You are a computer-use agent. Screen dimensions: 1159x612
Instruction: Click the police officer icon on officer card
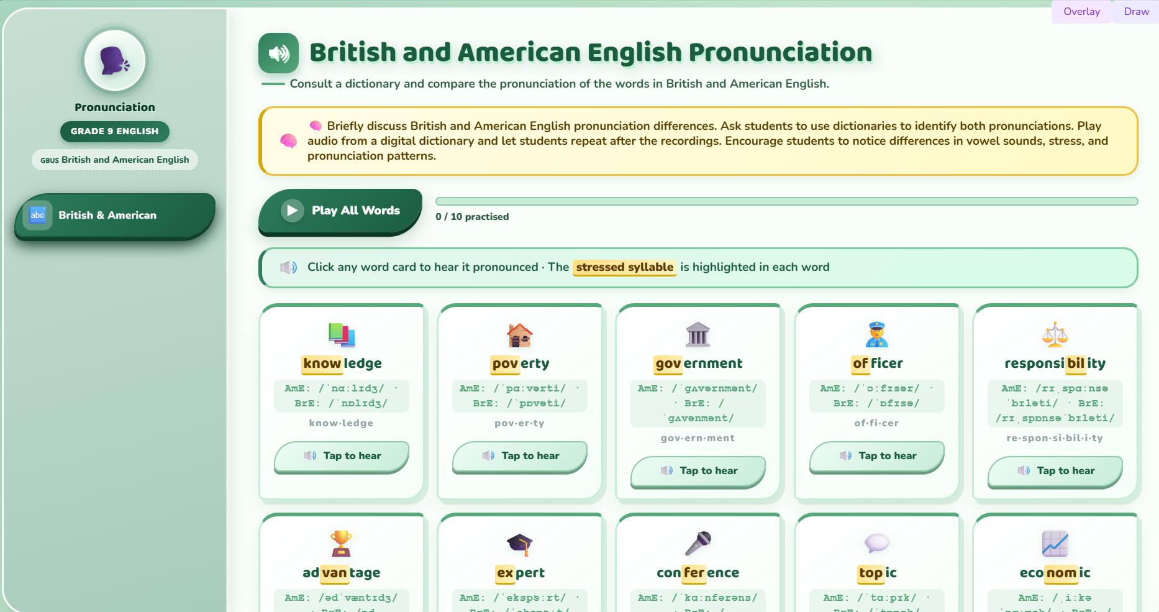(x=877, y=335)
